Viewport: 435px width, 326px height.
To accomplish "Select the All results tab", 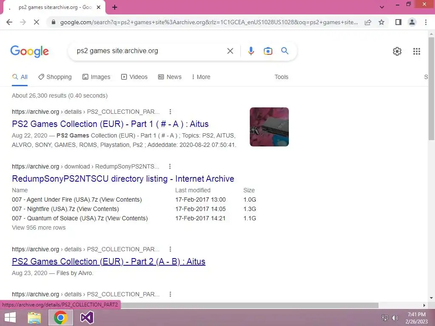I will (20, 77).
